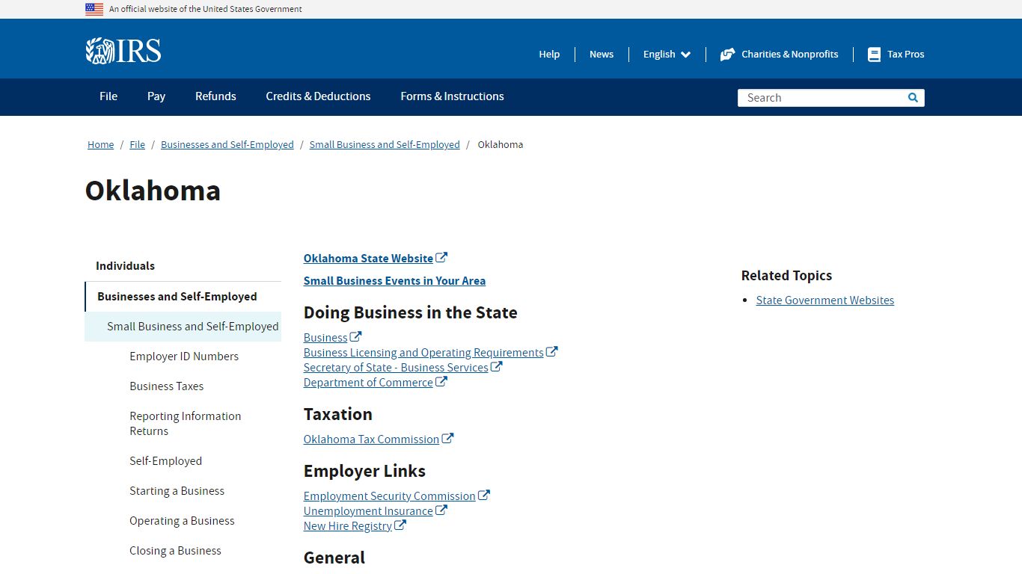Open State Government Websites related topic

click(x=825, y=300)
